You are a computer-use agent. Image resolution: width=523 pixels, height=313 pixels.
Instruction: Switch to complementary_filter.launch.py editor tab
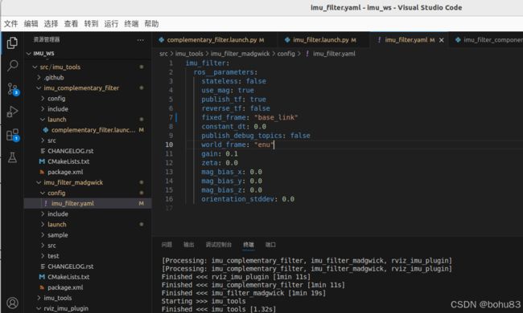point(215,40)
